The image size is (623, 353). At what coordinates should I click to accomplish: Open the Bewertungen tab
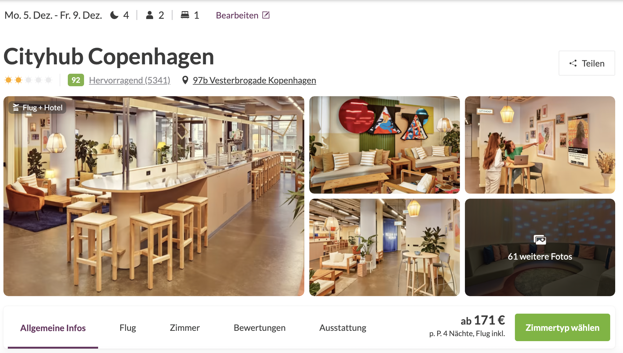pos(260,328)
